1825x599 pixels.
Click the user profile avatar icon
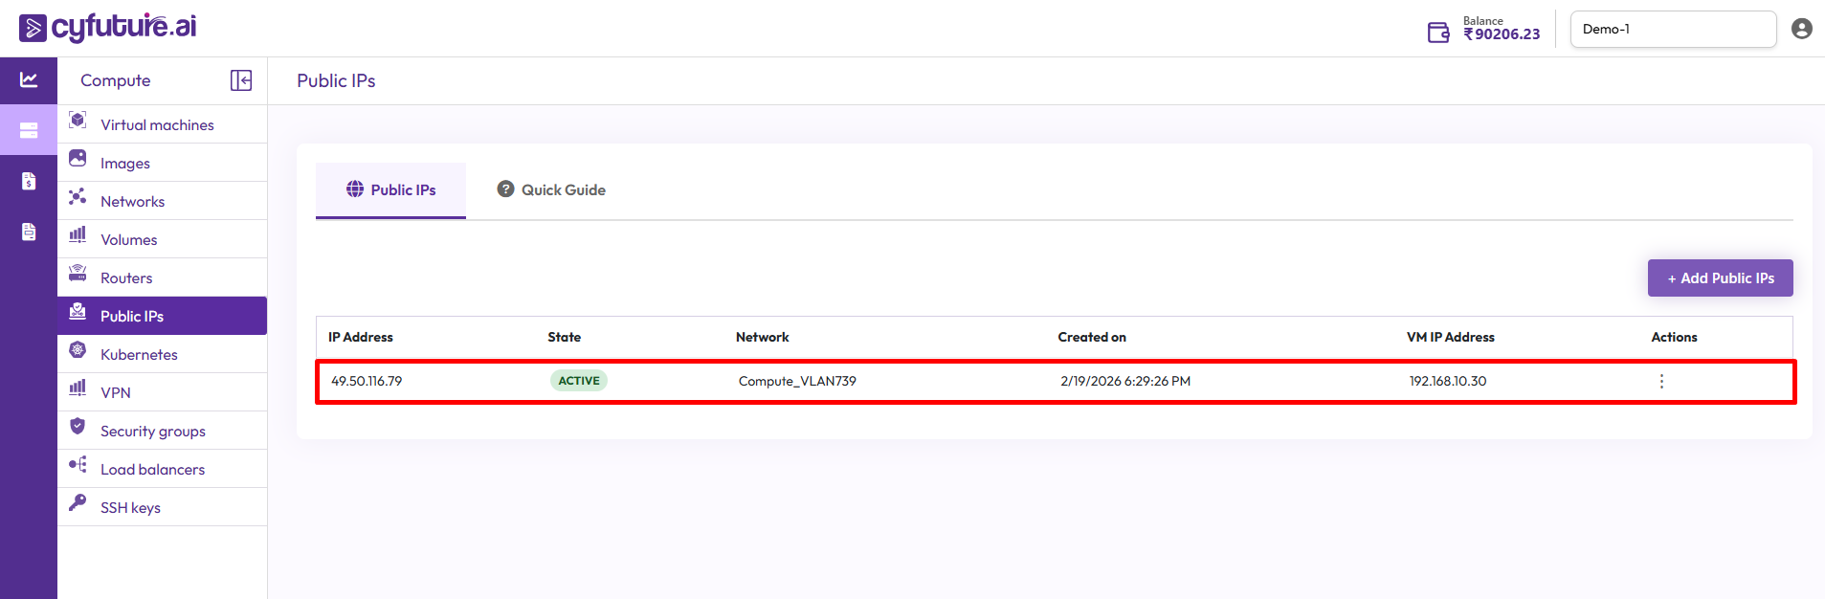coord(1801,29)
